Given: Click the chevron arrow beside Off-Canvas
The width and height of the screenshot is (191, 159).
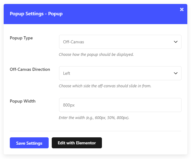Looking at the screenshot, I should click(175, 42).
